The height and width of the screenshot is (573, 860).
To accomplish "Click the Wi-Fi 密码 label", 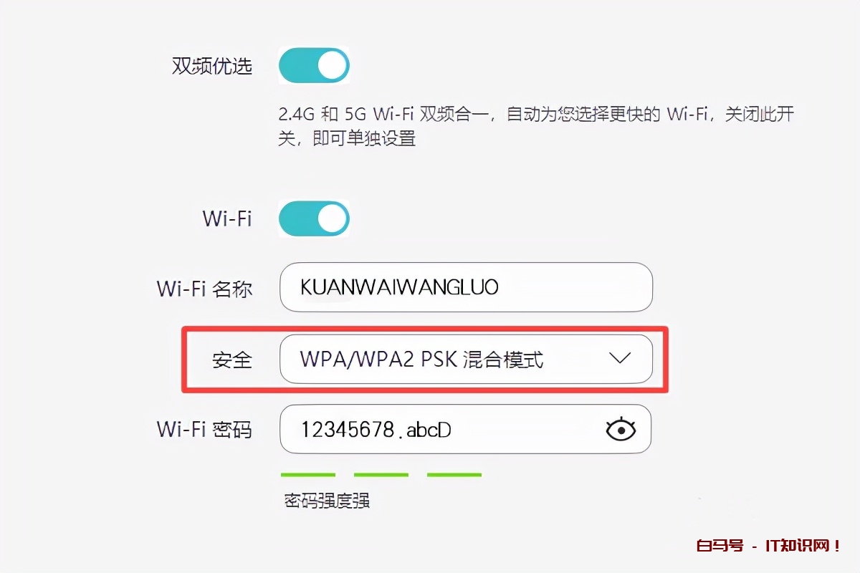I will (x=204, y=430).
